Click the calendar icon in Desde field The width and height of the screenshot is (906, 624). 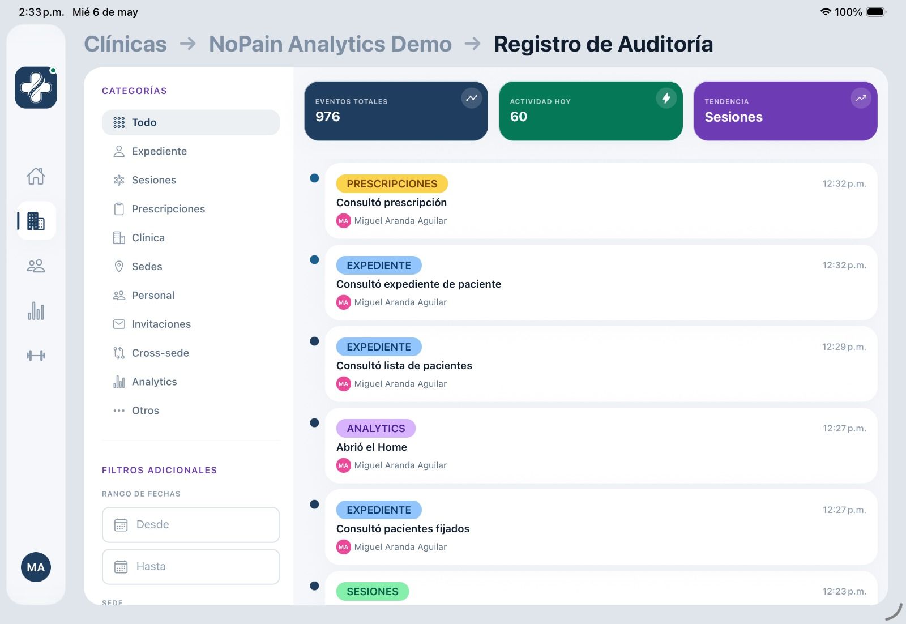(121, 525)
